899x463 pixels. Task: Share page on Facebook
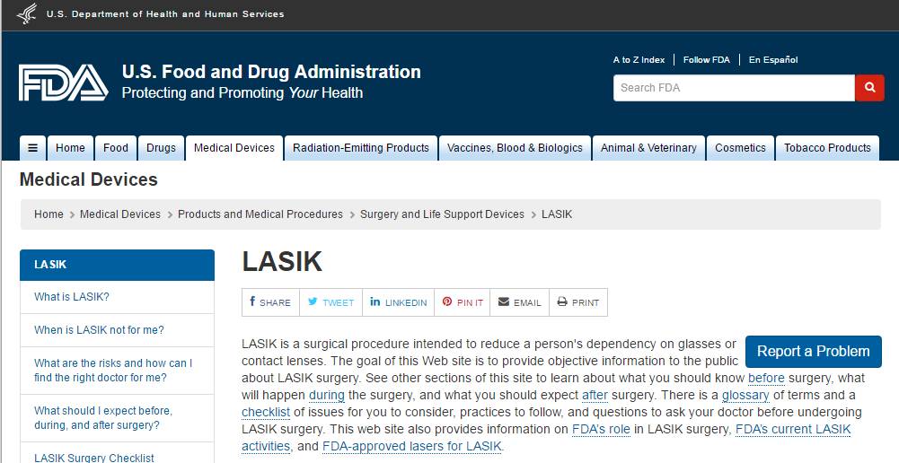point(270,302)
